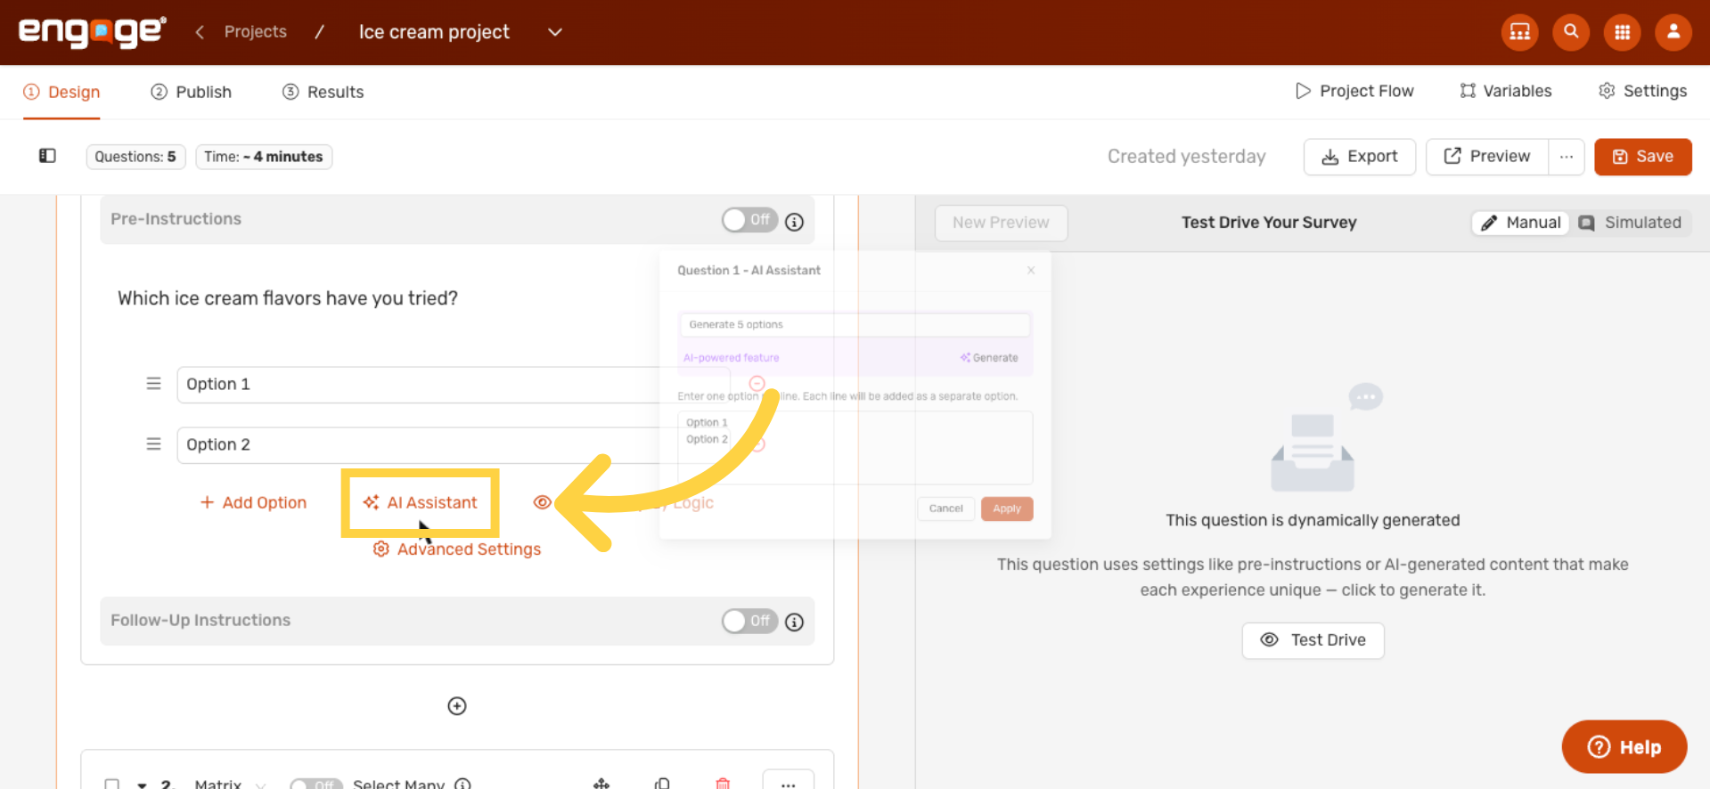
Task: Open more options next to Preview
Action: click(x=1566, y=157)
